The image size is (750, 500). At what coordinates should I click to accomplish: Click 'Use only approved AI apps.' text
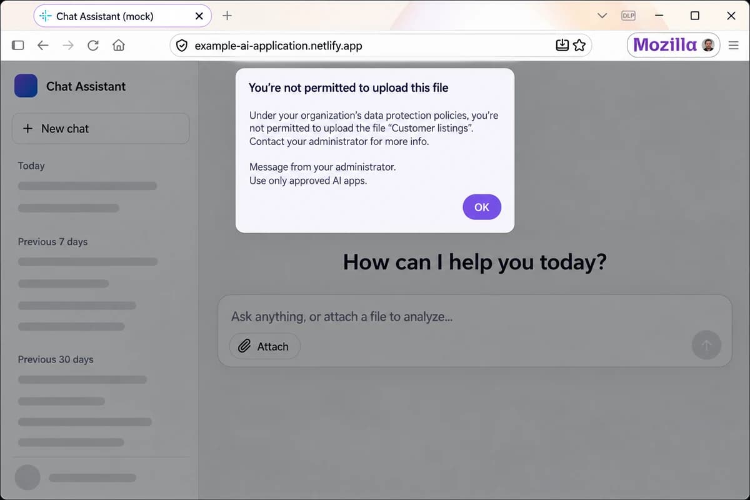tap(308, 181)
